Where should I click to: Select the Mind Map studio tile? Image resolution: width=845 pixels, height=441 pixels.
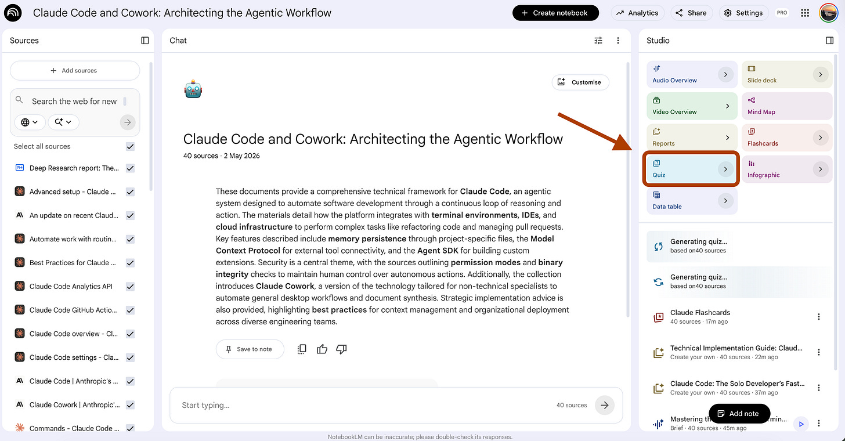(x=787, y=106)
